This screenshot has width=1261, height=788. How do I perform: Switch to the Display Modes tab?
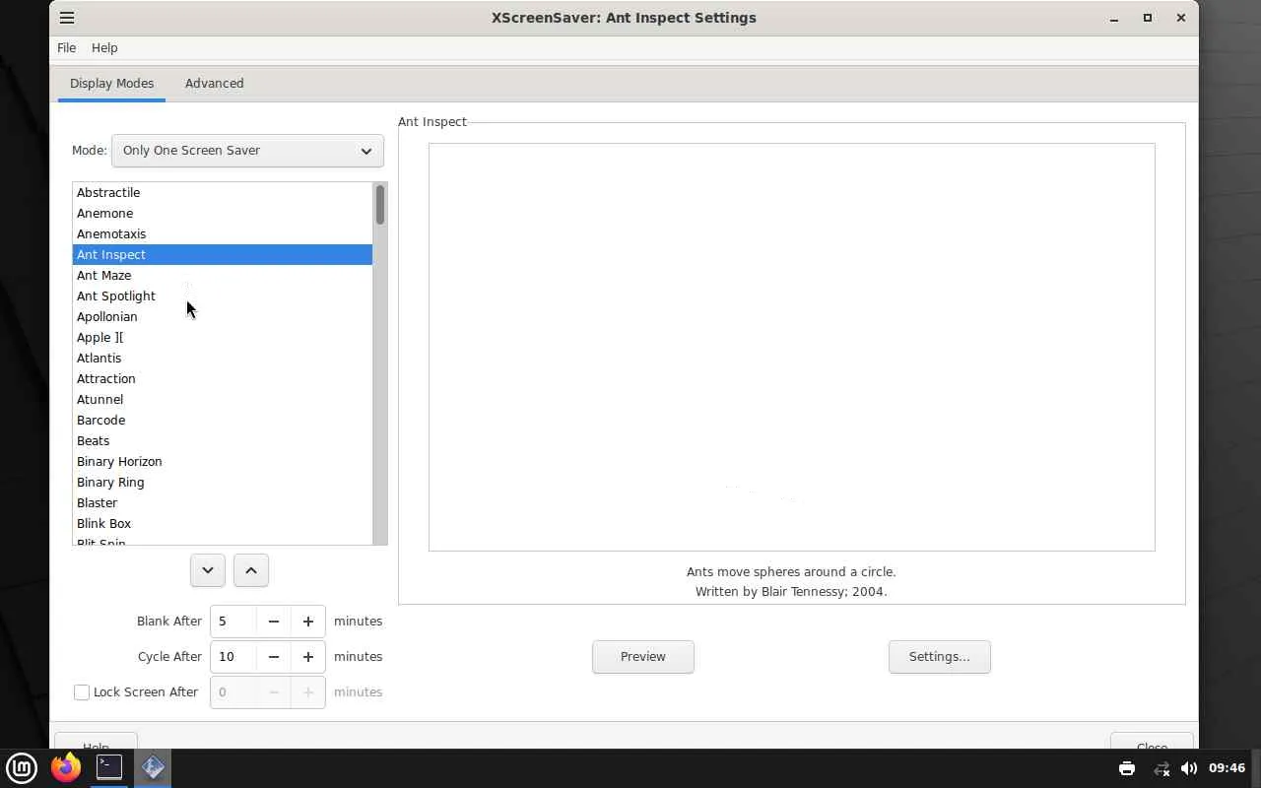pos(111,84)
